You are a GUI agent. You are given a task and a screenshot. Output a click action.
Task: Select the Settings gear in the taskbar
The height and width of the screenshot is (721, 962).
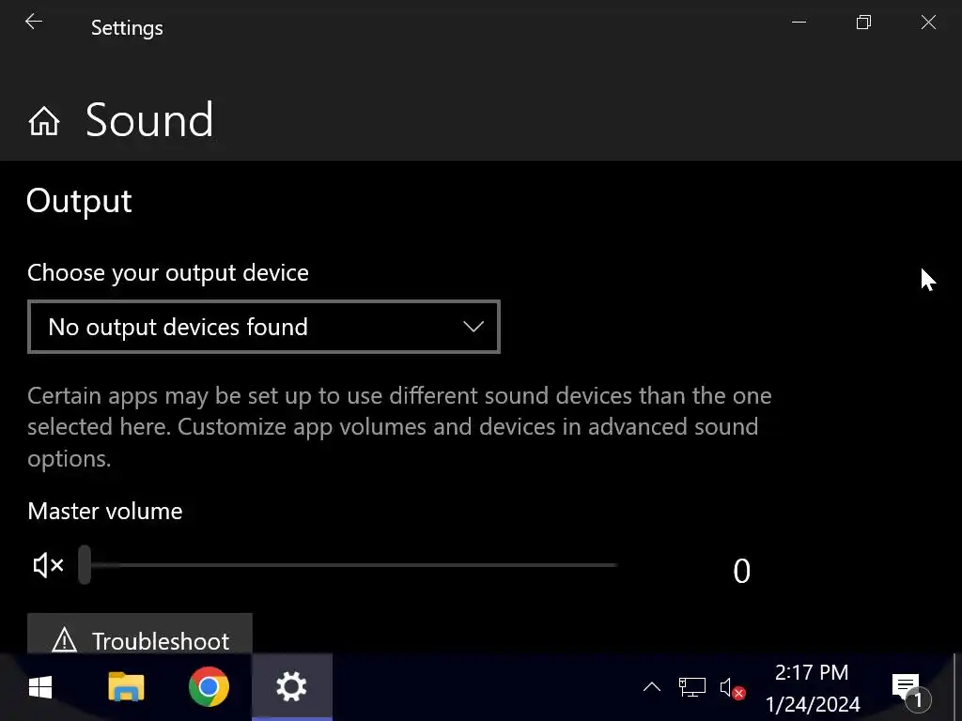(x=291, y=686)
